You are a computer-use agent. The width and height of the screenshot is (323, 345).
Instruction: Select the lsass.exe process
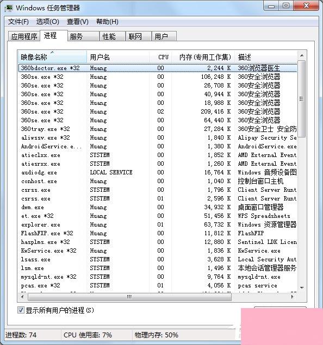(x=158, y=259)
